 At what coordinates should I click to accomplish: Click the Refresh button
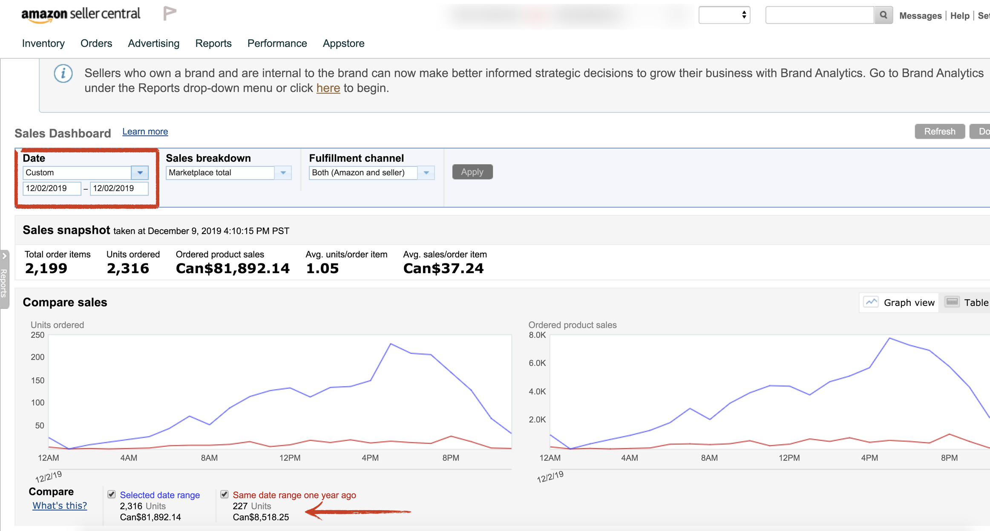(940, 131)
